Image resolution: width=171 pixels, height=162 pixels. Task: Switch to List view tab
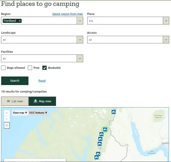click(x=15, y=101)
